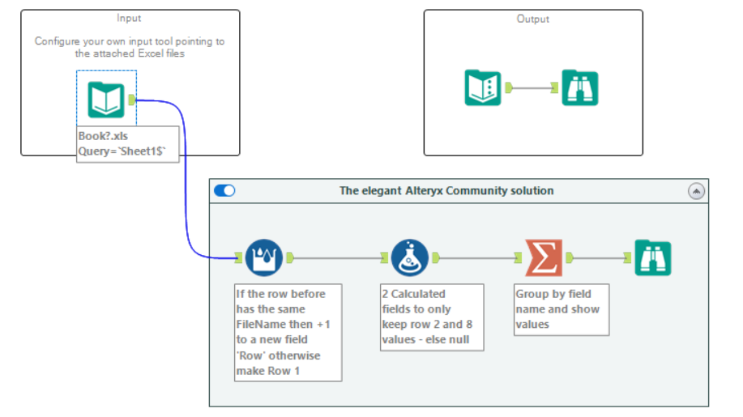Image resolution: width=743 pixels, height=417 pixels.
Task: Collapse the elegant Alteryx Community solution container
Action: (x=696, y=191)
